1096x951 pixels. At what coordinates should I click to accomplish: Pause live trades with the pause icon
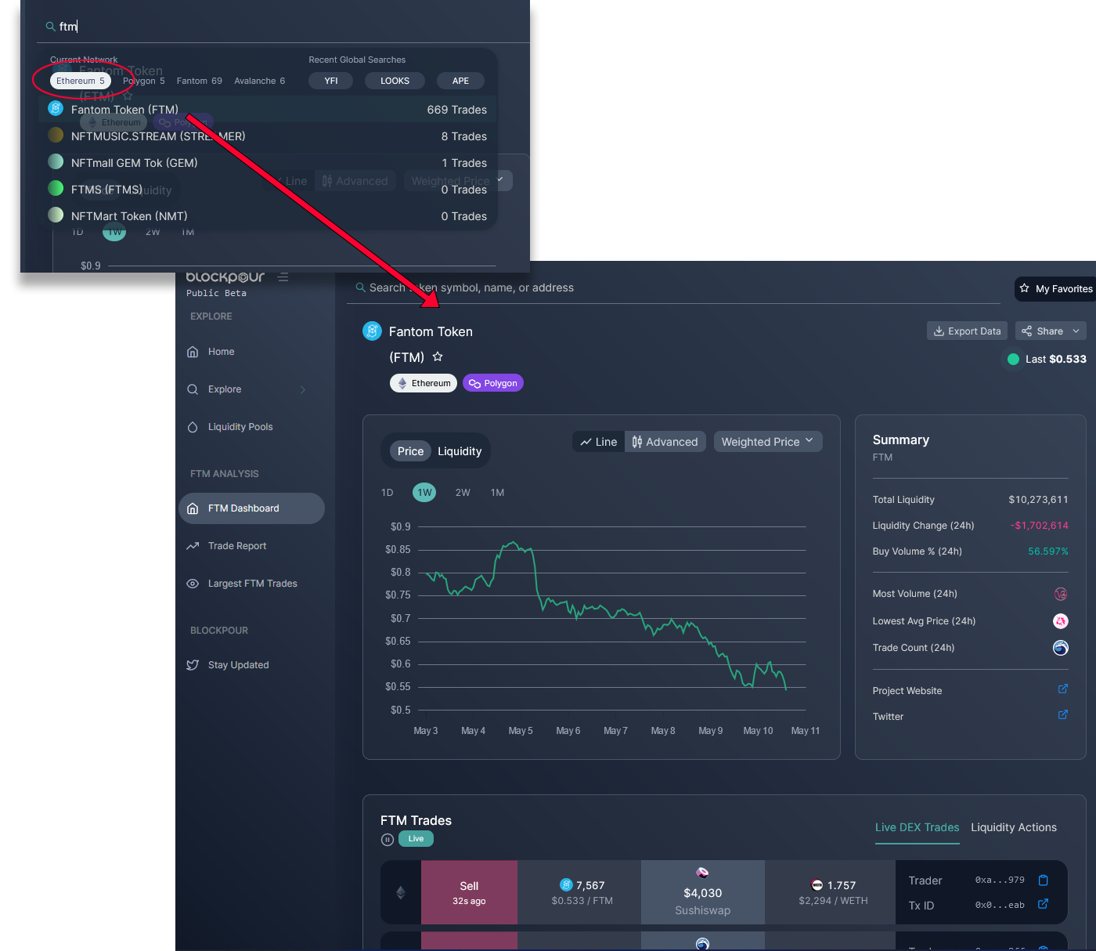tap(388, 840)
